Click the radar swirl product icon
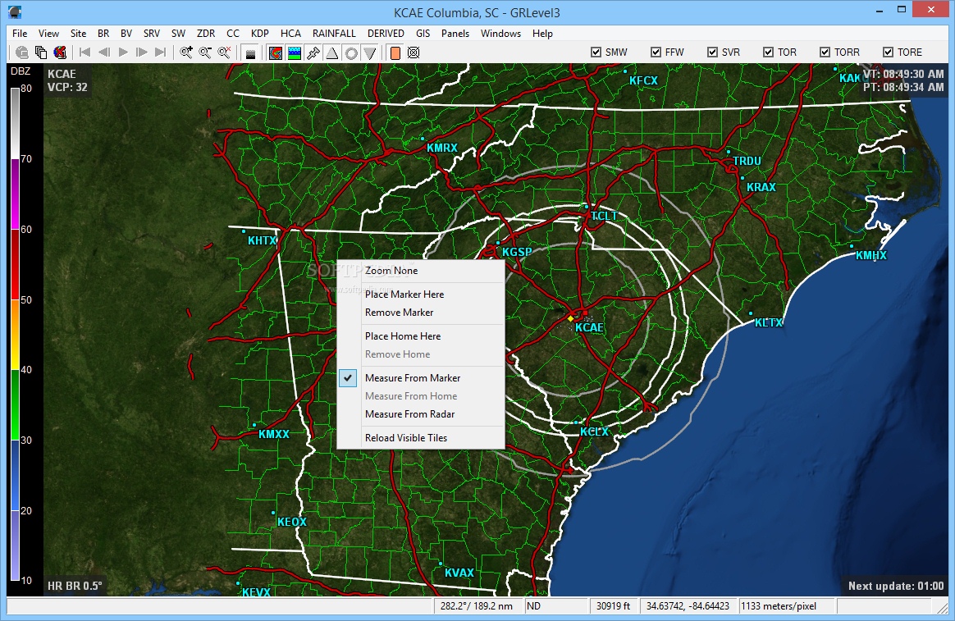This screenshot has width=955, height=621. (x=276, y=53)
